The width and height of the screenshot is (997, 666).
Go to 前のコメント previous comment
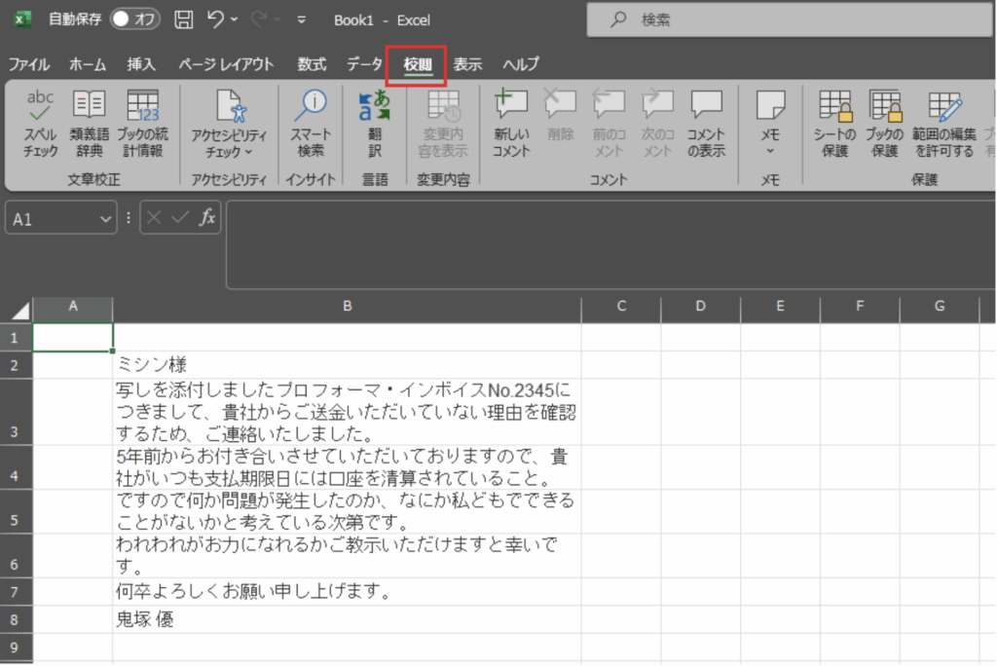tap(609, 124)
